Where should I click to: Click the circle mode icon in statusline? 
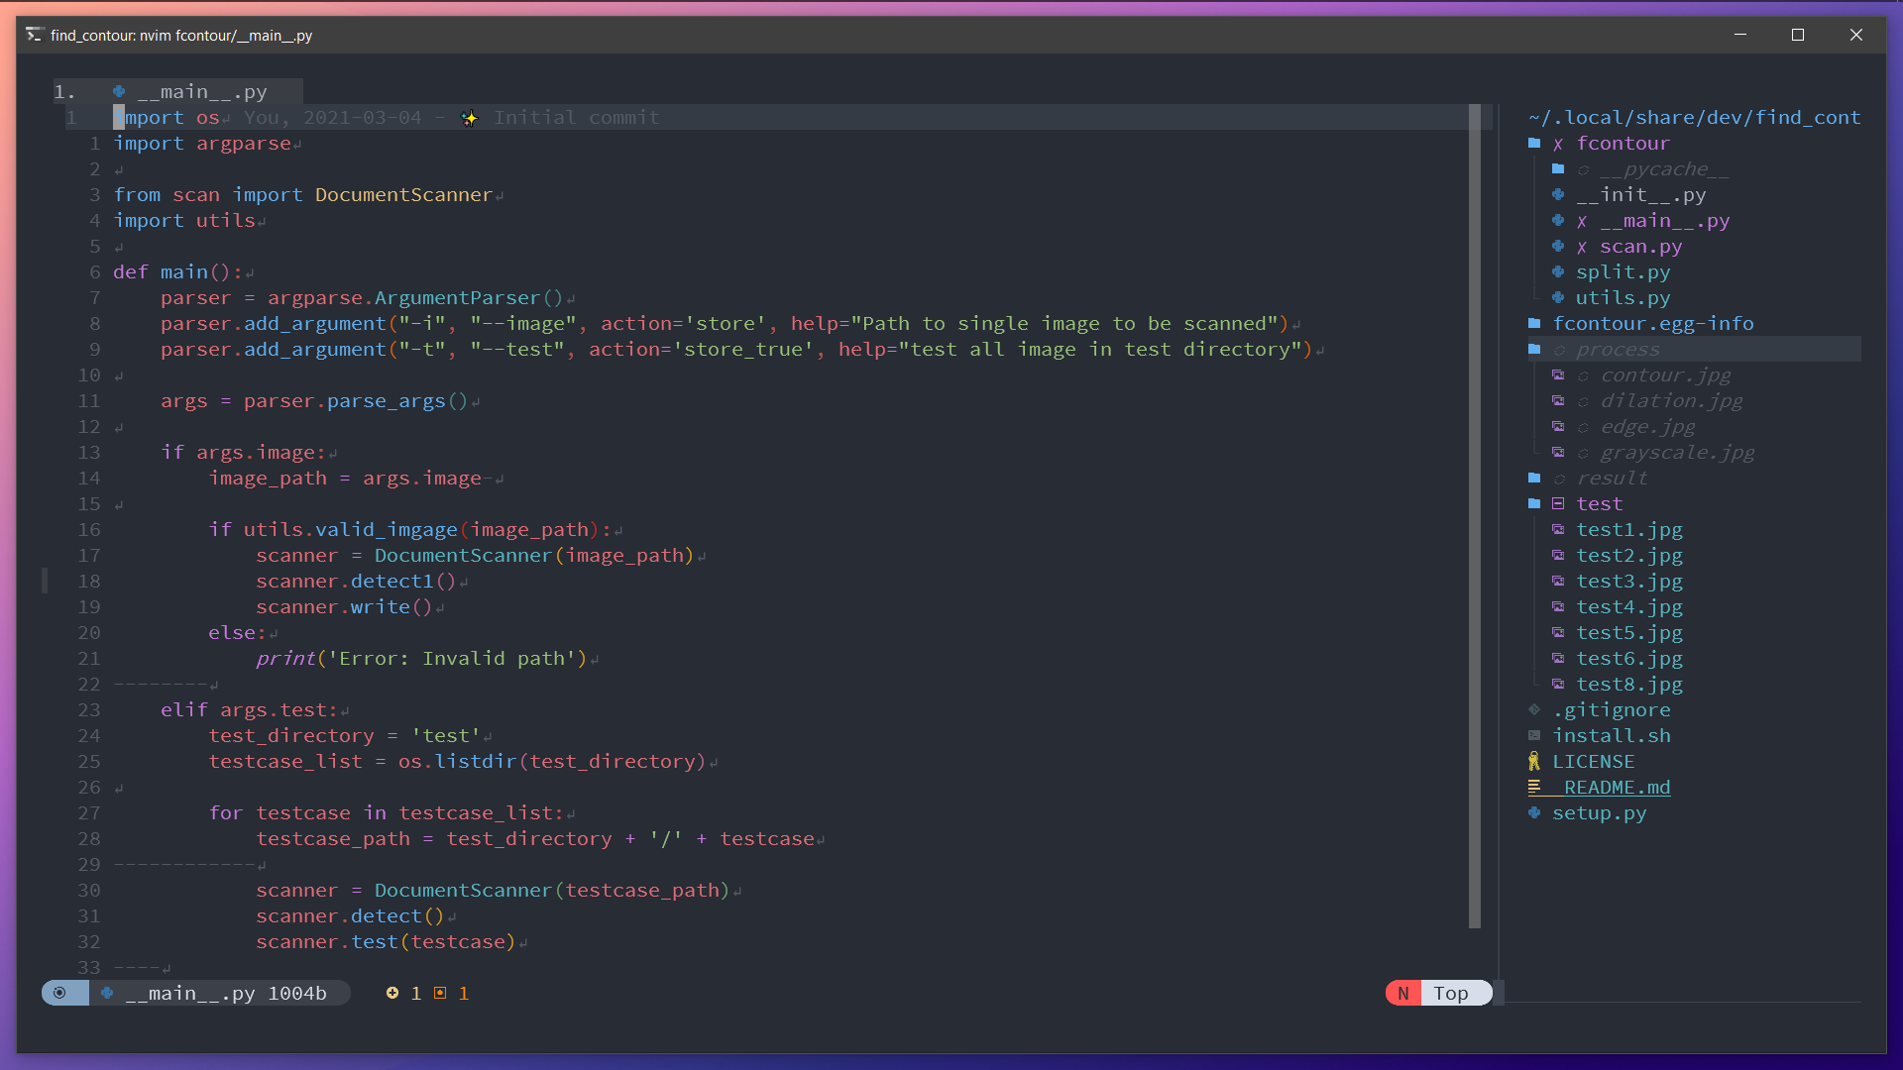59,993
